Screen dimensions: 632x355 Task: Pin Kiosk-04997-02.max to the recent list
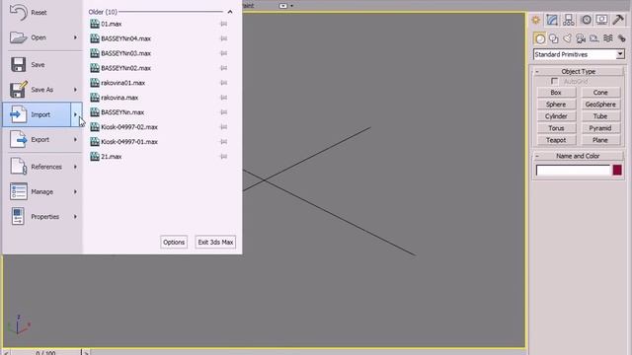click(224, 127)
